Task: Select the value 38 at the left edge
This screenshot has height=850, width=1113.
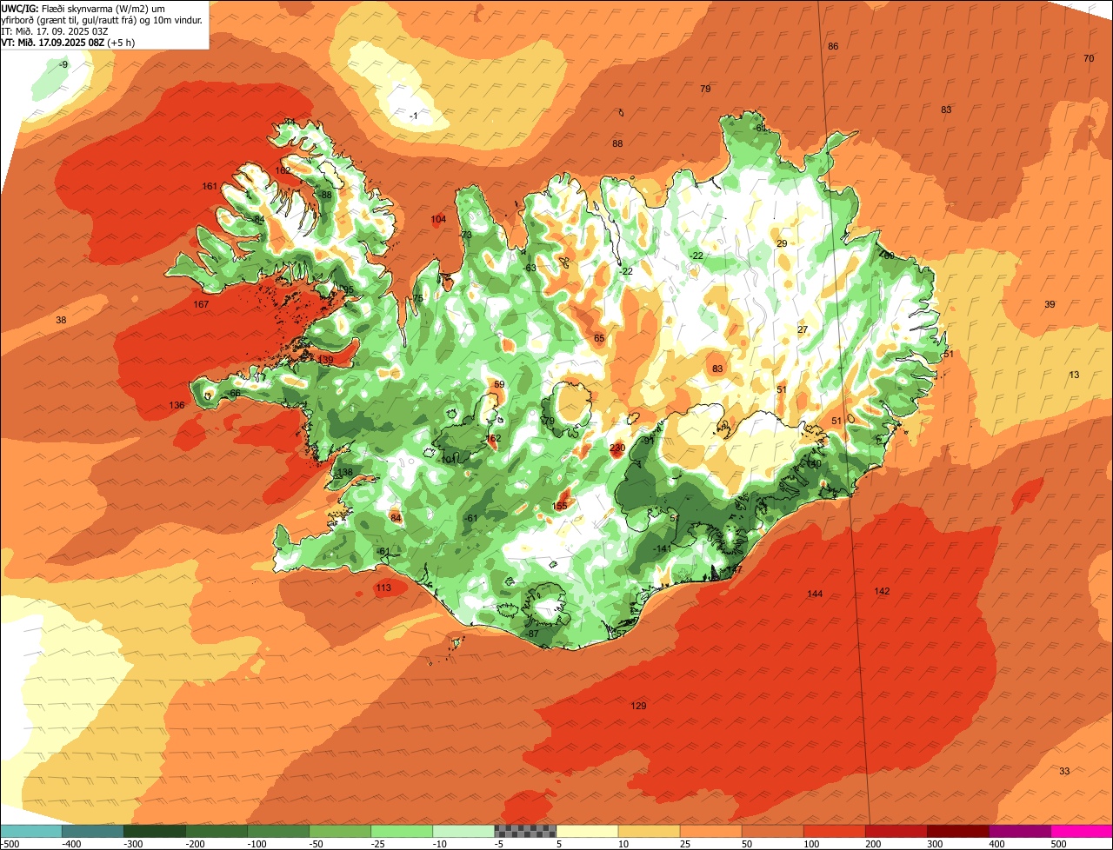Action: coord(61,320)
